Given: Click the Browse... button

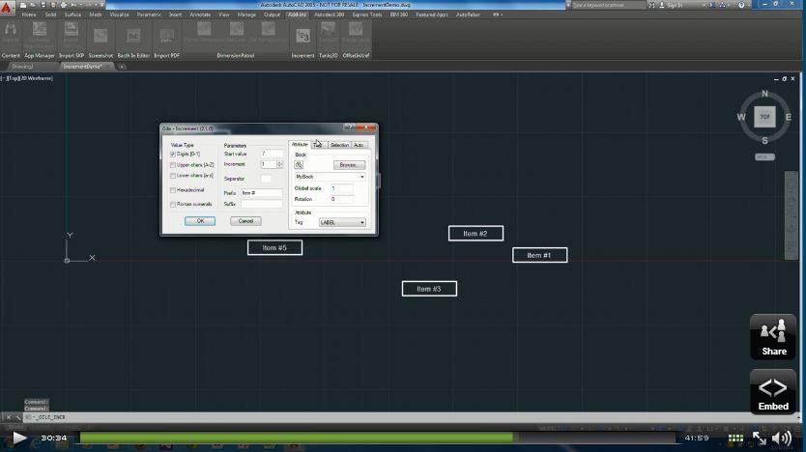Looking at the screenshot, I should [x=349, y=165].
